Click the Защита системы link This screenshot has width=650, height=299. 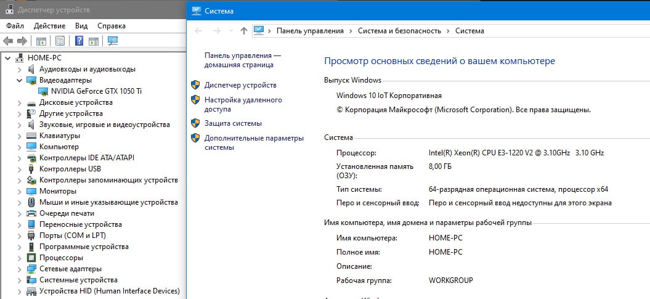coord(233,123)
